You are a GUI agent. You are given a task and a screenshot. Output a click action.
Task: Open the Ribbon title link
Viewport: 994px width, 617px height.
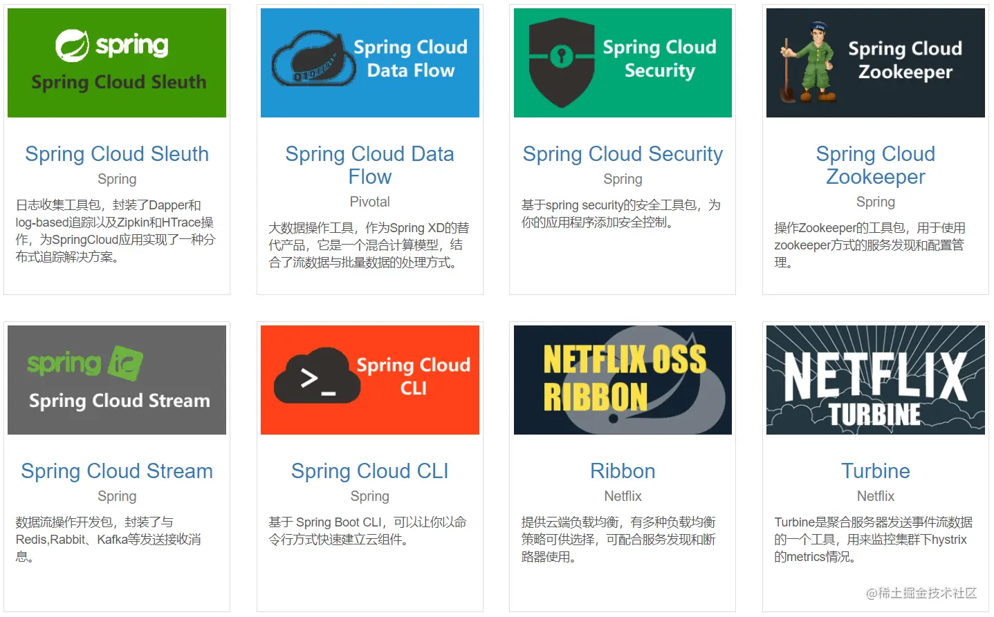(623, 471)
